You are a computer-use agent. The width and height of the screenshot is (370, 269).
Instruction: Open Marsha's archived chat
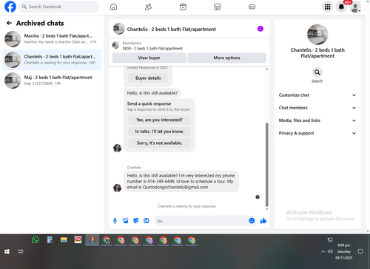point(52,39)
